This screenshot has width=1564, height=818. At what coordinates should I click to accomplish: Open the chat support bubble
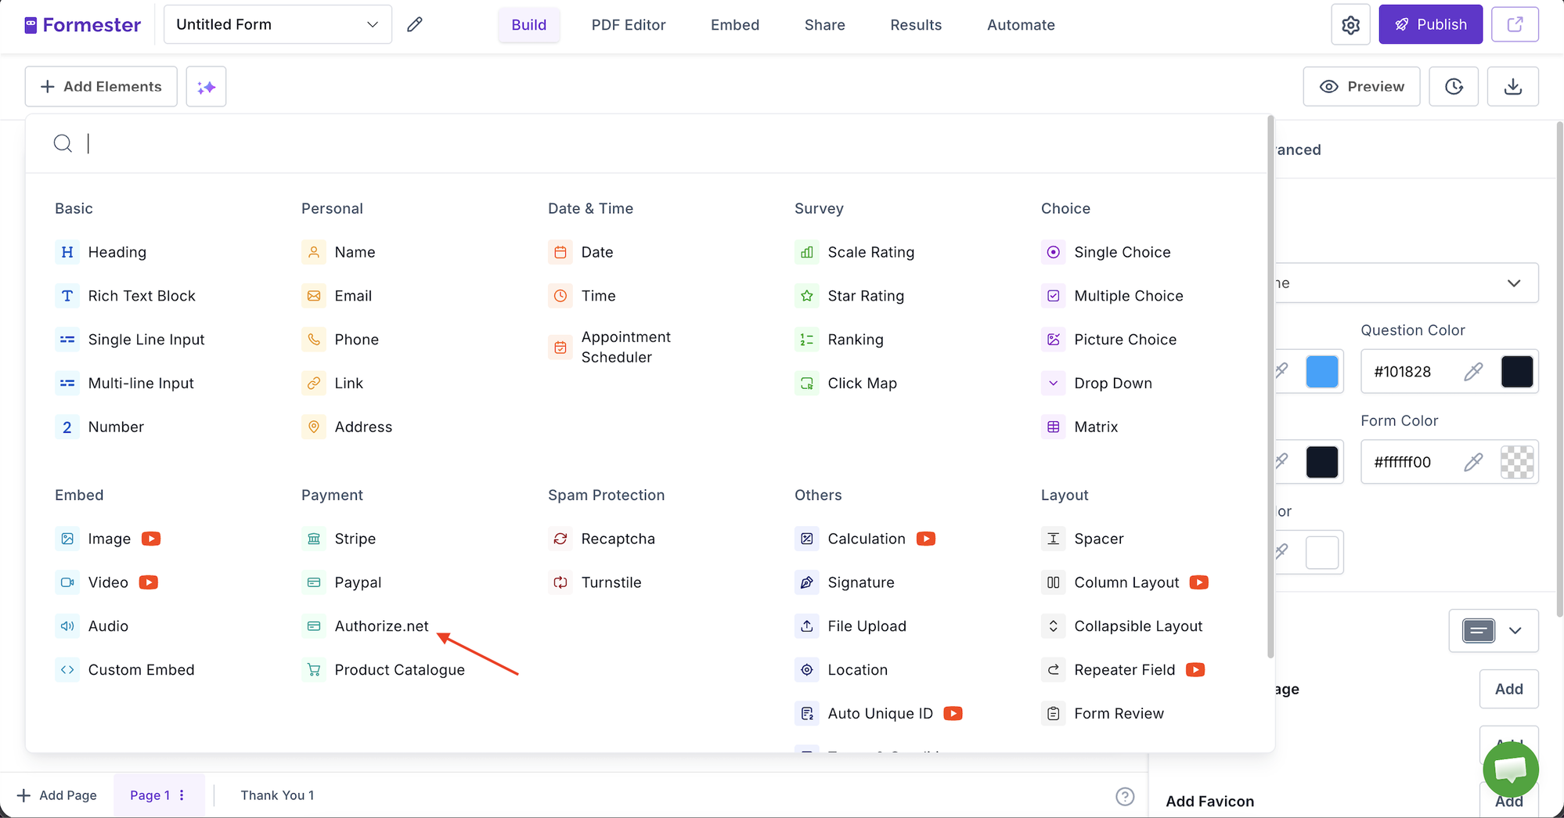[1510, 769]
